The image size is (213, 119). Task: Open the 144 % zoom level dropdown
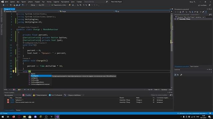click(x=7, y=90)
